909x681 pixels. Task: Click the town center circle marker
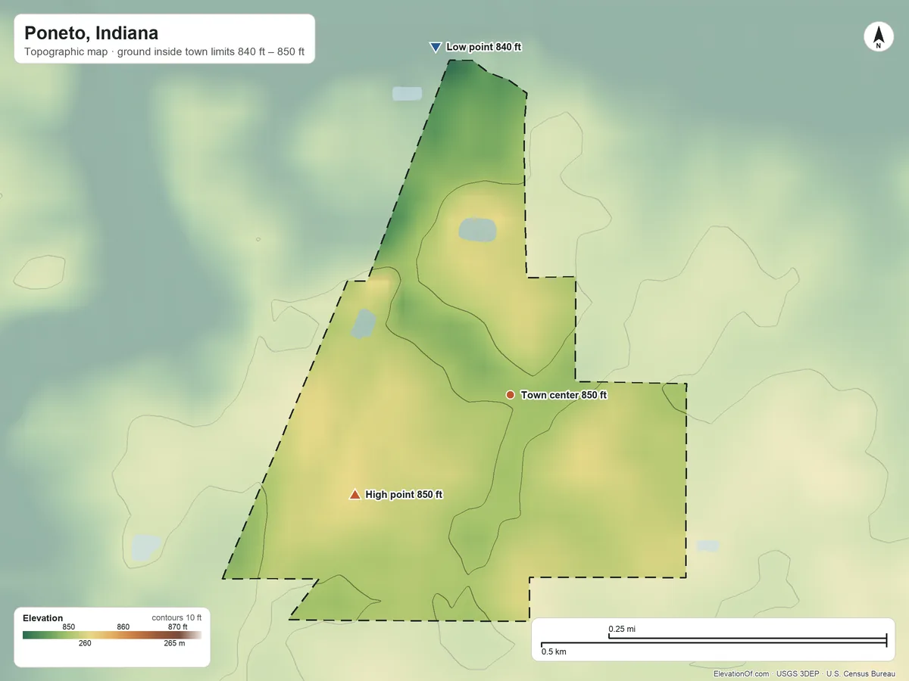pos(511,395)
